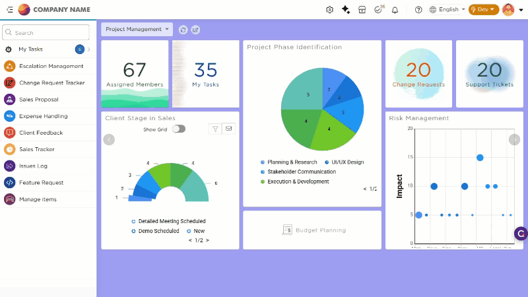Open filter in Client Stage in Sales
Image resolution: width=528 pixels, height=297 pixels.
[215, 129]
